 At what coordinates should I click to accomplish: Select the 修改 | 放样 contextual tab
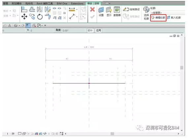93,4
